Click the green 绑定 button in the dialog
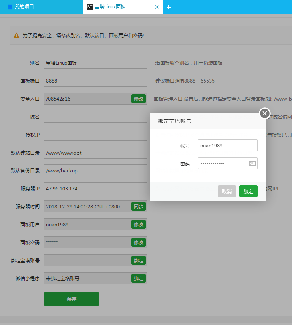This screenshot has height=325, width=292. click(248, 191)
